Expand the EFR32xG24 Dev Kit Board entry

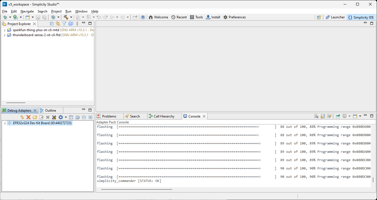(x=4, y=123)
